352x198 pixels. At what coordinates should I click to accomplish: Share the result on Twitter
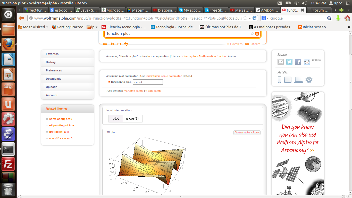[289, 62]
